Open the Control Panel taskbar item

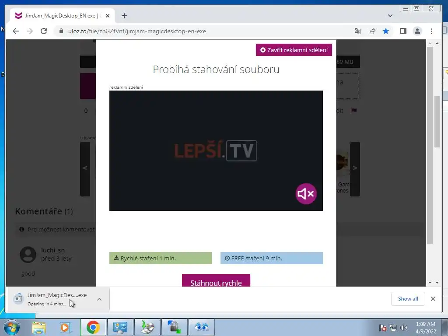pyautogui.click(x=120, y=327)
